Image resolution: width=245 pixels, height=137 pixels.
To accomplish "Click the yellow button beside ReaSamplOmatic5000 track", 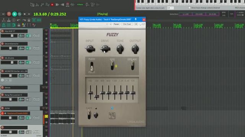I will click(46, 116).
